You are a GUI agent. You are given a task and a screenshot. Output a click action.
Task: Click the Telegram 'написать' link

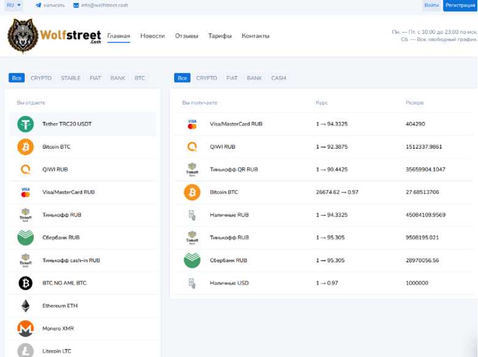(54, 5)
